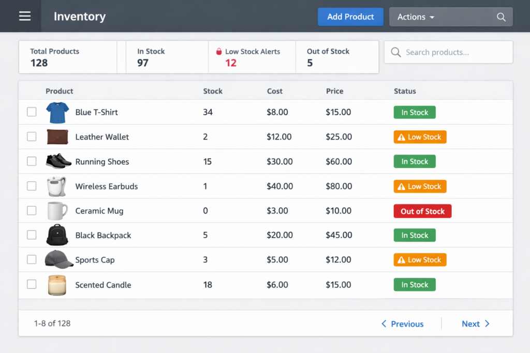Go to next page using Next chevron

(x=487, y=324)
